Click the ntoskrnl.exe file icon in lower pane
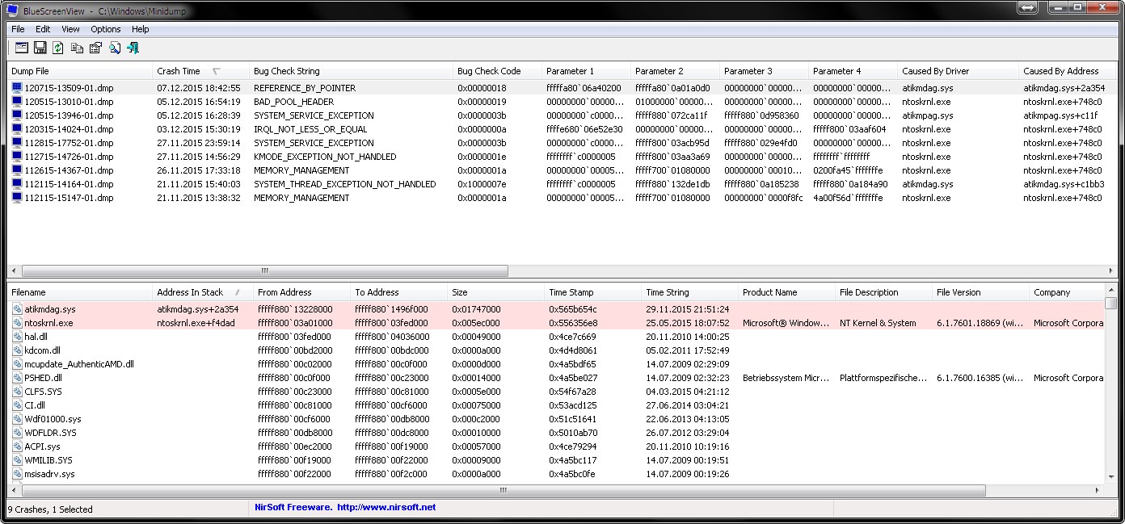The image size is (1125, 524). coord(17,323)
